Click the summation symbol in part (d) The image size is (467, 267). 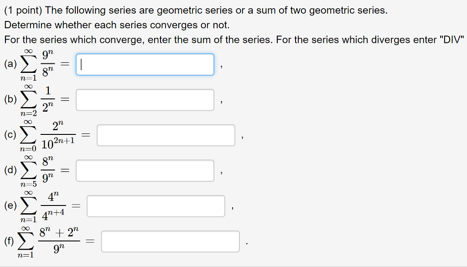click(x=27, y=170)
